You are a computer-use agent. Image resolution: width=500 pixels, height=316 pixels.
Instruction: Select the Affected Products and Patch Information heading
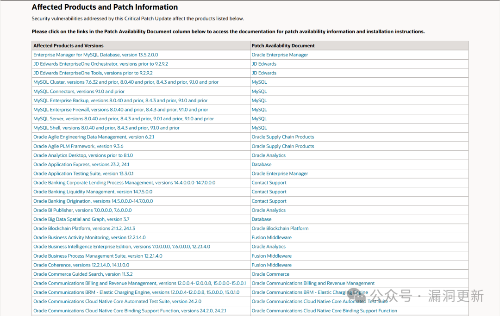105,7
